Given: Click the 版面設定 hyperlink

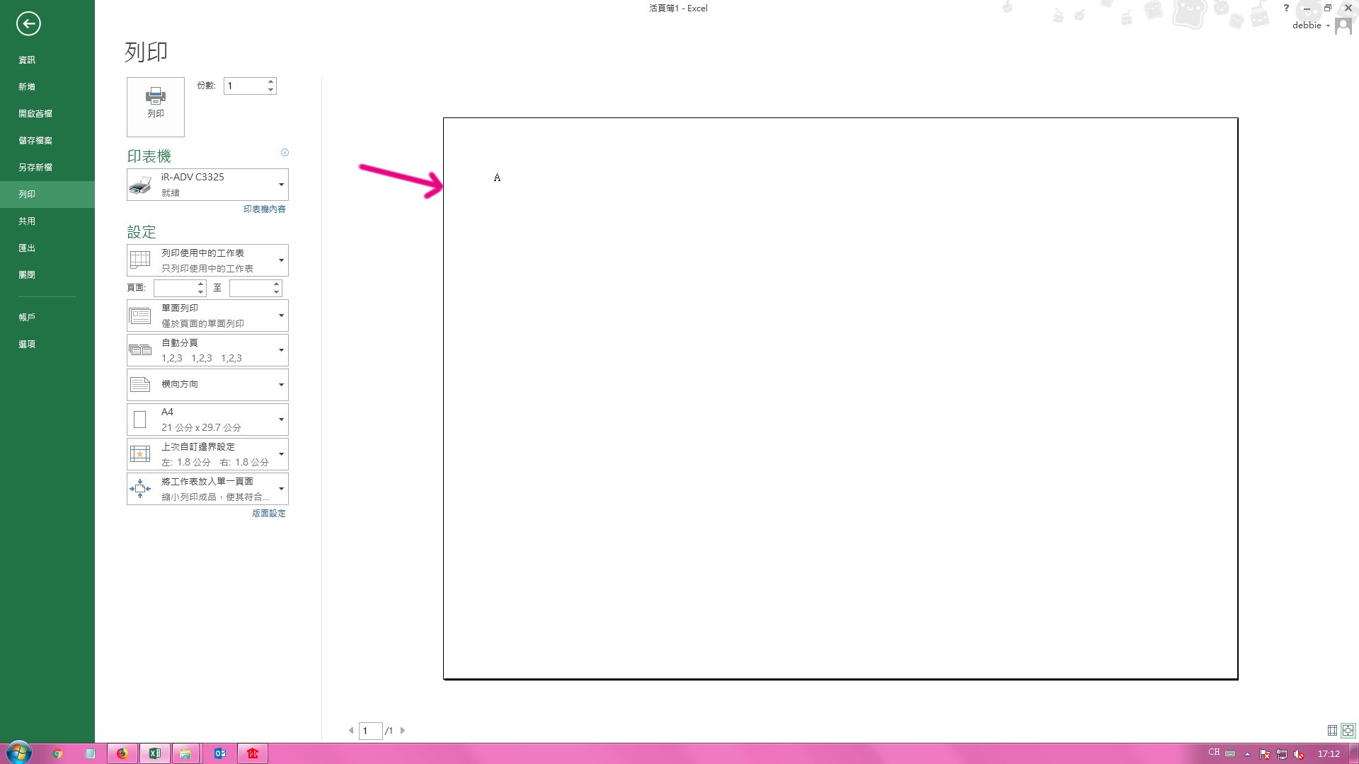Looking at the screenshot, I should [x=269, y=513].
